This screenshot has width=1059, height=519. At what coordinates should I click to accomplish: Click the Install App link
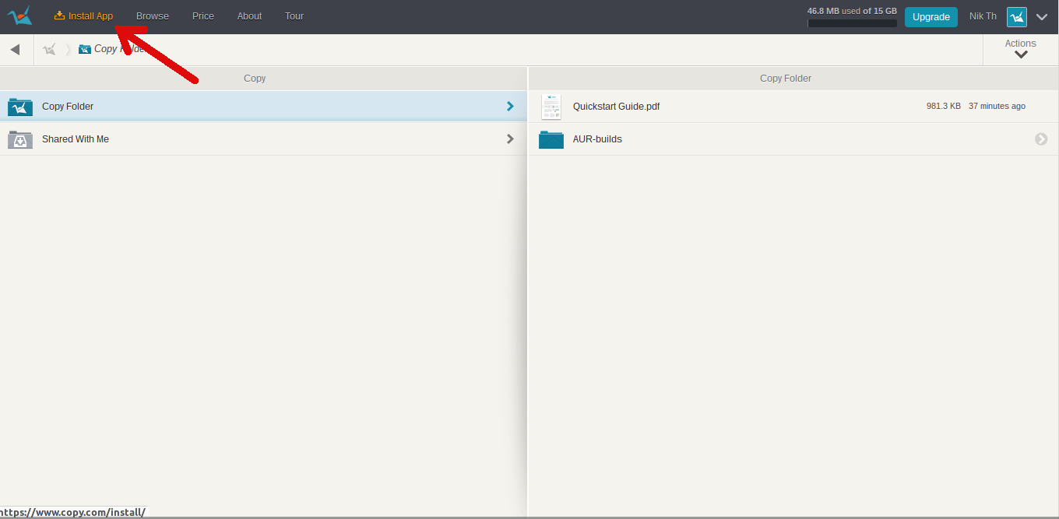pos(84,16)
